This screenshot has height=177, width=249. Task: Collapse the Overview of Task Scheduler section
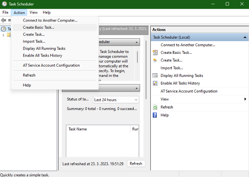136,42
